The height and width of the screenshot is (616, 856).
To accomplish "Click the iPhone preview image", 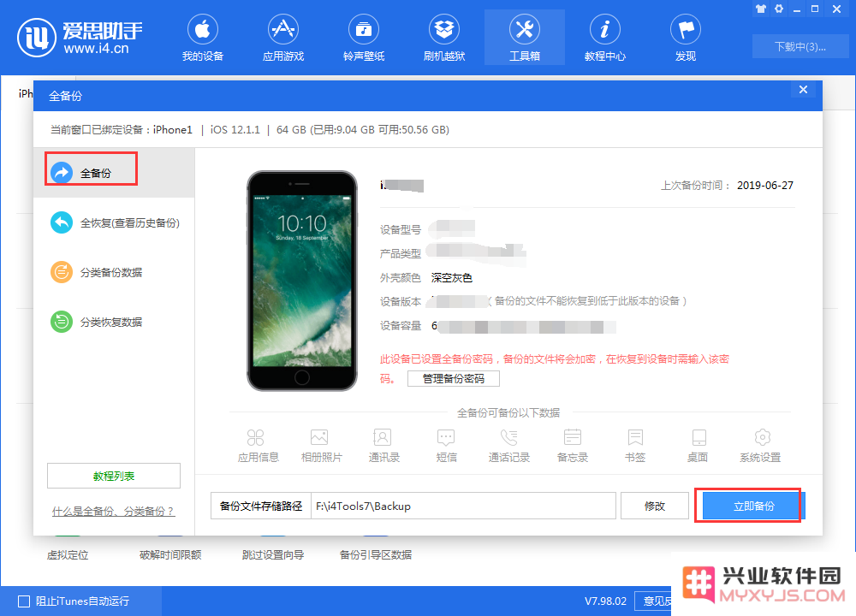I will (x=302, y=281).
